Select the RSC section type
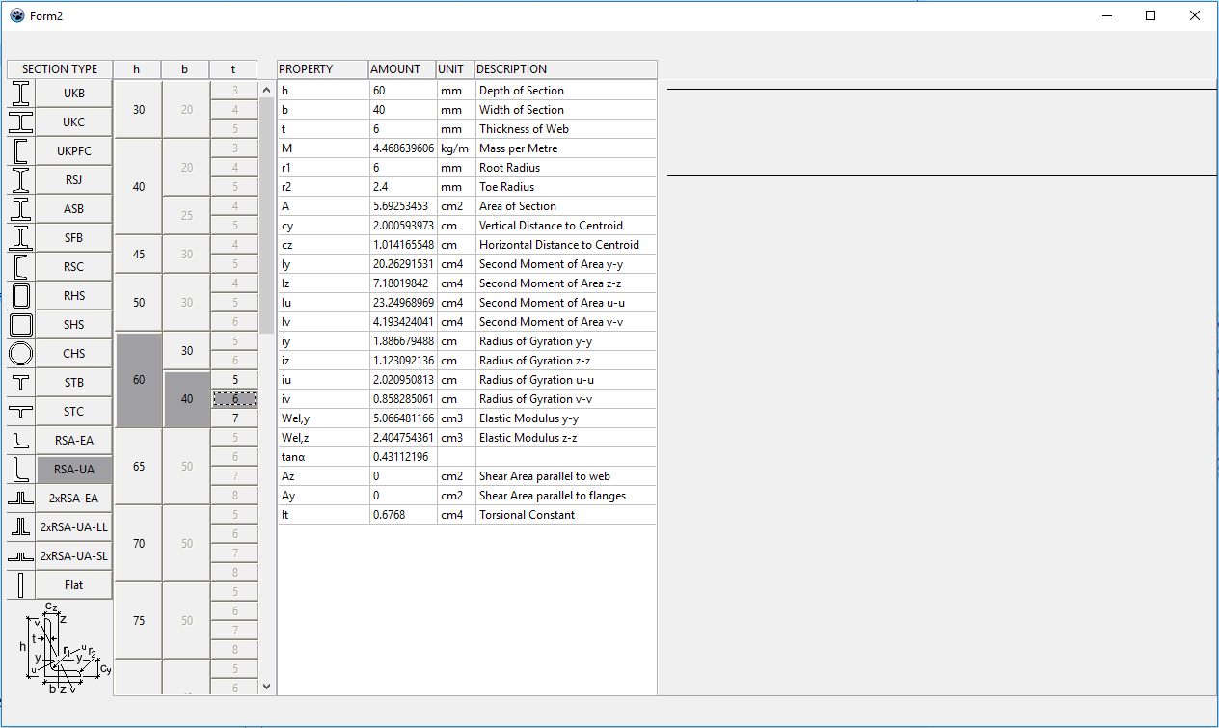1219x728 pixels. tap(74, 267)
